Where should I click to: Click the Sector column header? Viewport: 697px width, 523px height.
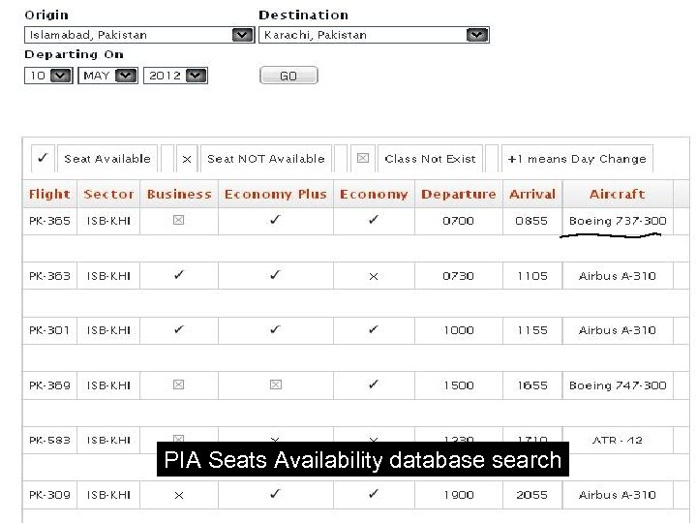pyautogui.click(x=108, y=195)
